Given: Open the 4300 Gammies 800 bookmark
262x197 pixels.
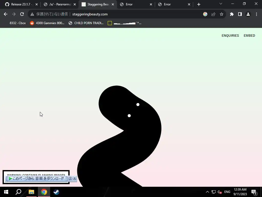Looking at the screenshot, I should tap(47, 23).
